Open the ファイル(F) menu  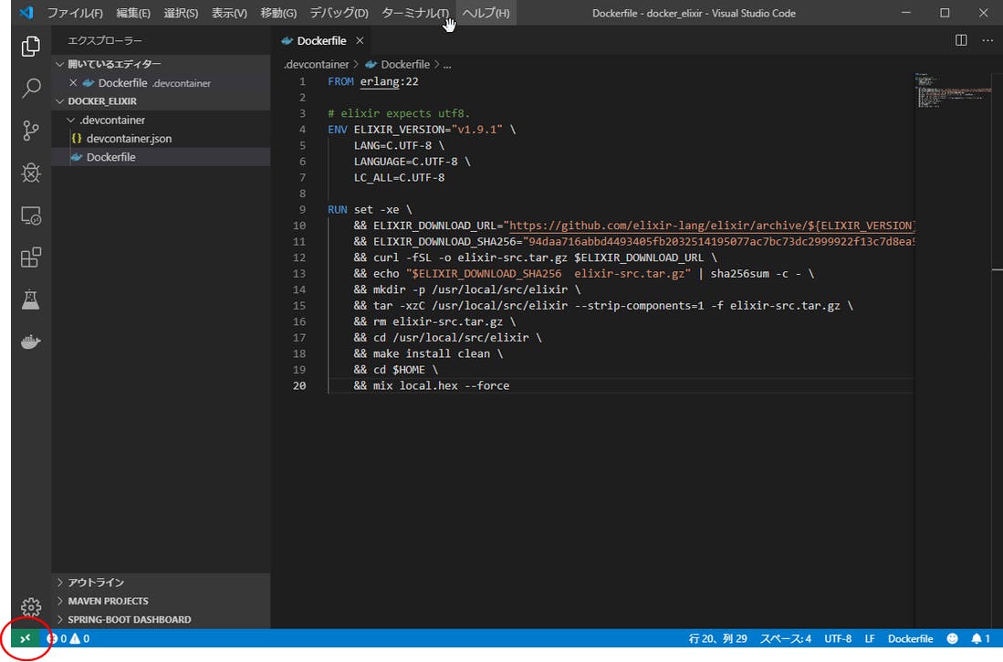tap(75, 13)
